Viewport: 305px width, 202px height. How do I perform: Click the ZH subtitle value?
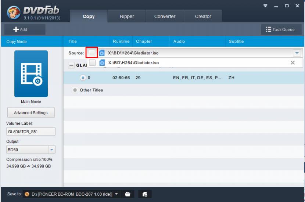231,77
